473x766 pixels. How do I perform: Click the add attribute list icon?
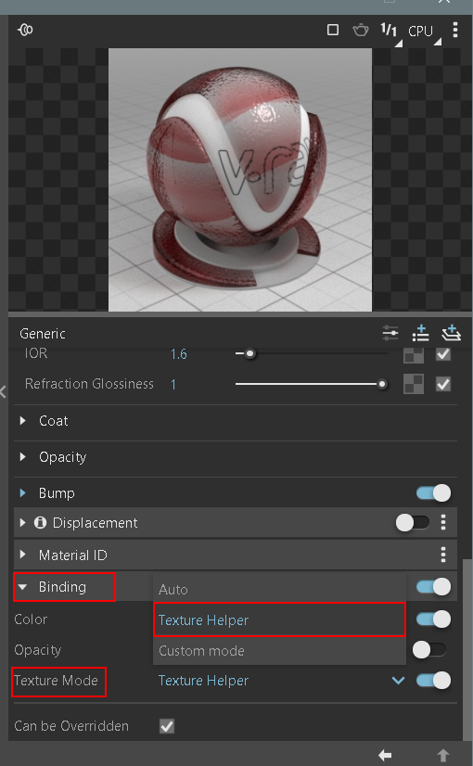(x=420, y=334)
